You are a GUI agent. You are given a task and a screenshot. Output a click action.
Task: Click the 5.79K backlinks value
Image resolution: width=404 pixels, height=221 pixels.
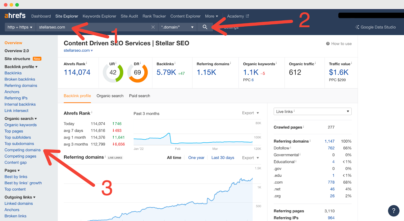click(x=166, y=72)
